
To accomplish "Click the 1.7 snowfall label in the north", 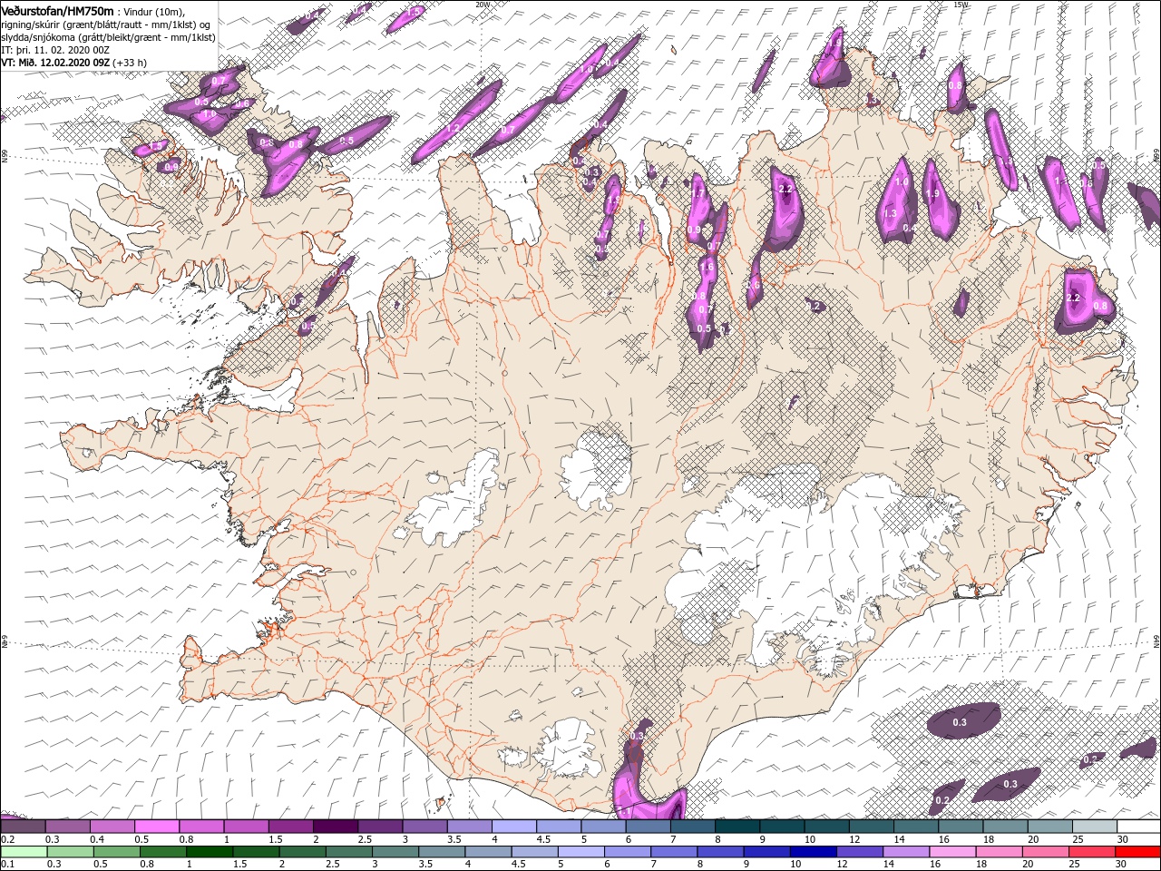I will click(x=698, y=193).
